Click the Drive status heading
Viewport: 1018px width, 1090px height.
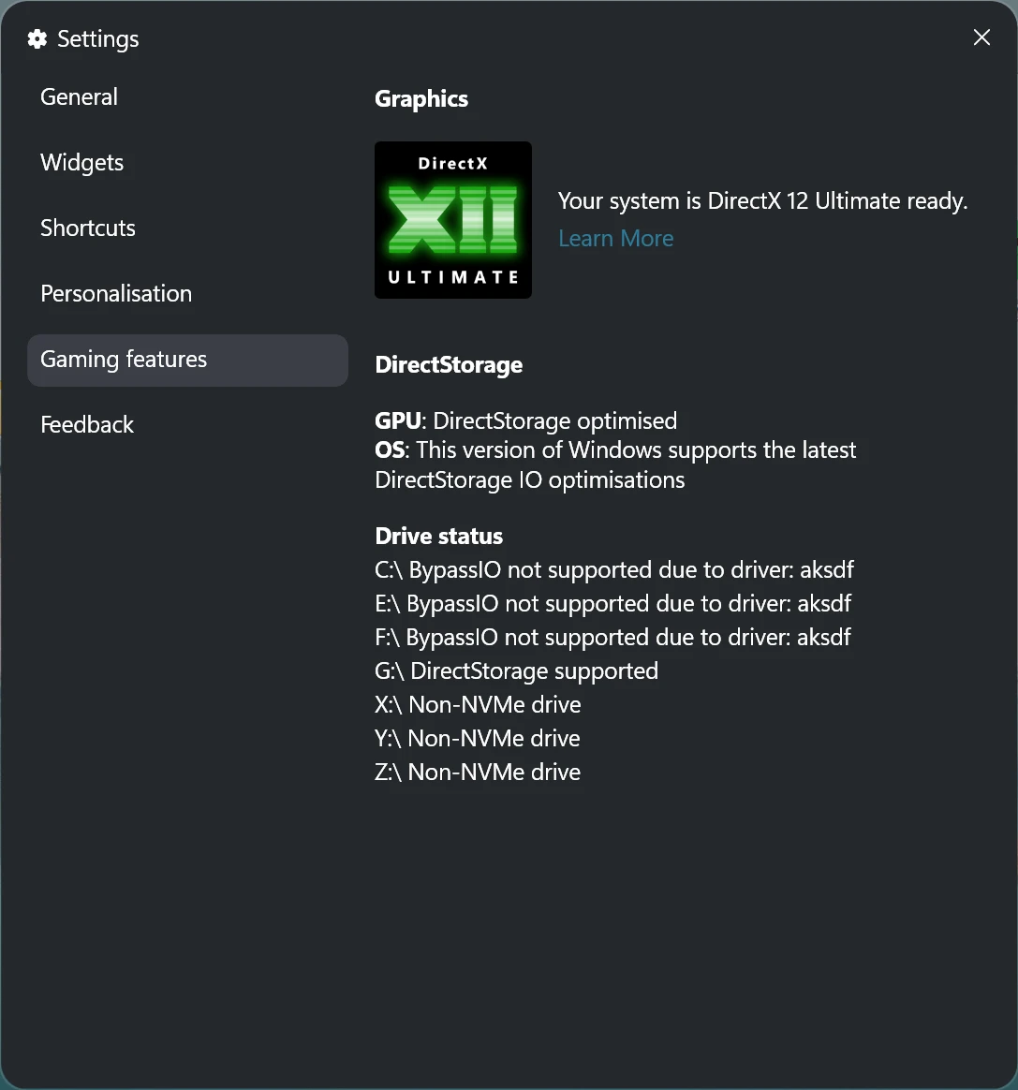(x=438, y=536)
